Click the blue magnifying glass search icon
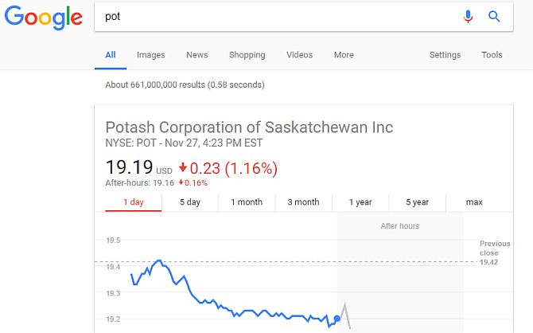Image resolution: width=533 pixels, height=333 pixels. click(x=494, y=16)
